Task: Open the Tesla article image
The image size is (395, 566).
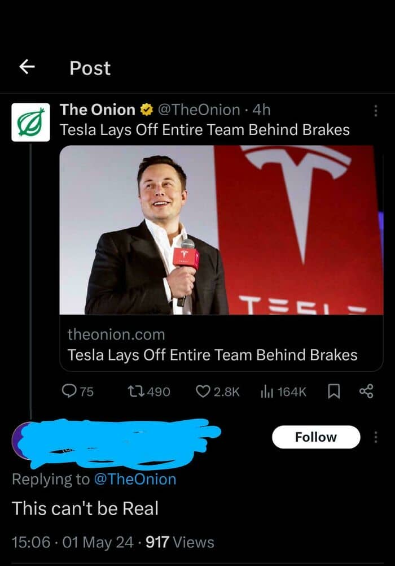Action: click(x=221, y=230)
